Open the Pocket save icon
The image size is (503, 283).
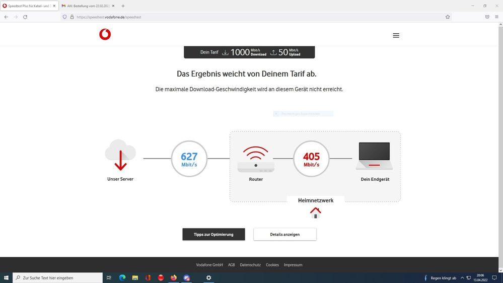[x=487, y=17]
